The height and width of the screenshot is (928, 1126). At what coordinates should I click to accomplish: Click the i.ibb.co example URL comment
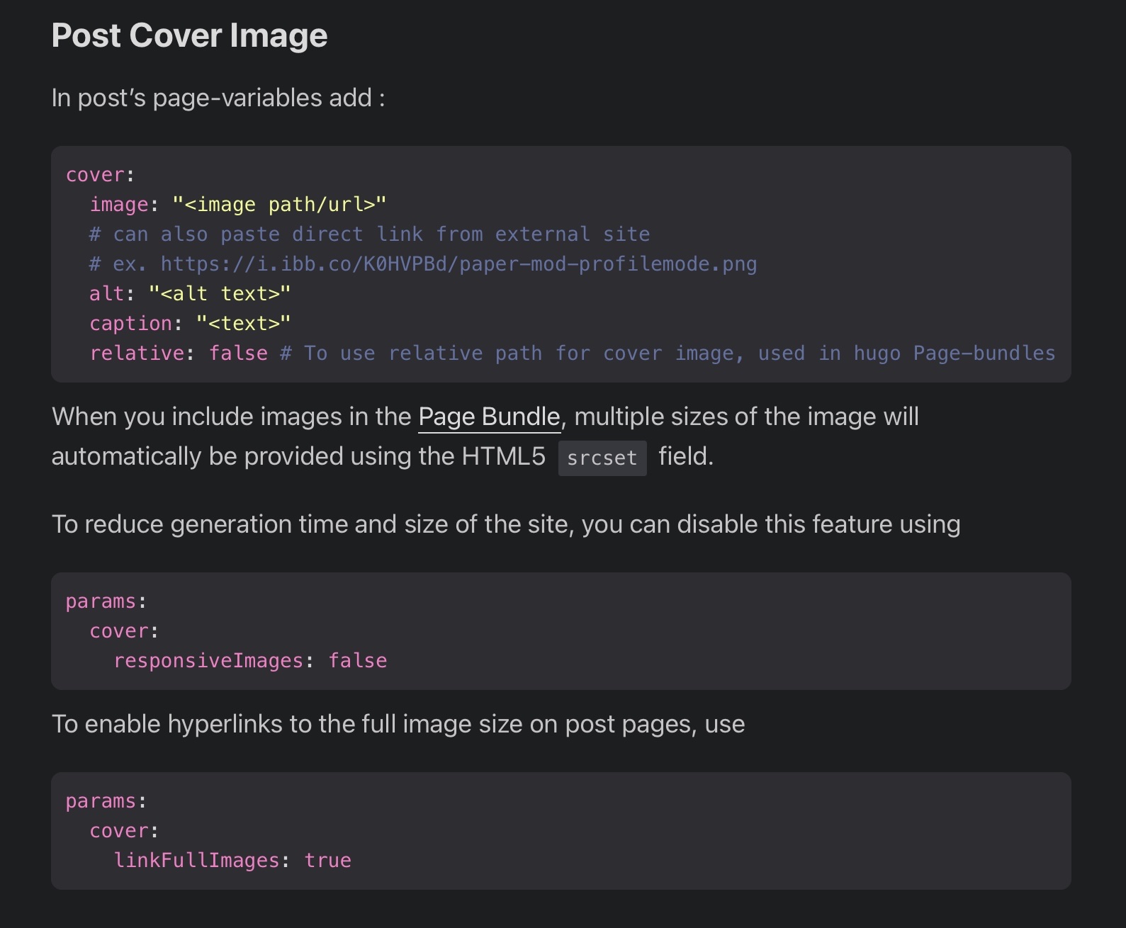point(458,264)
